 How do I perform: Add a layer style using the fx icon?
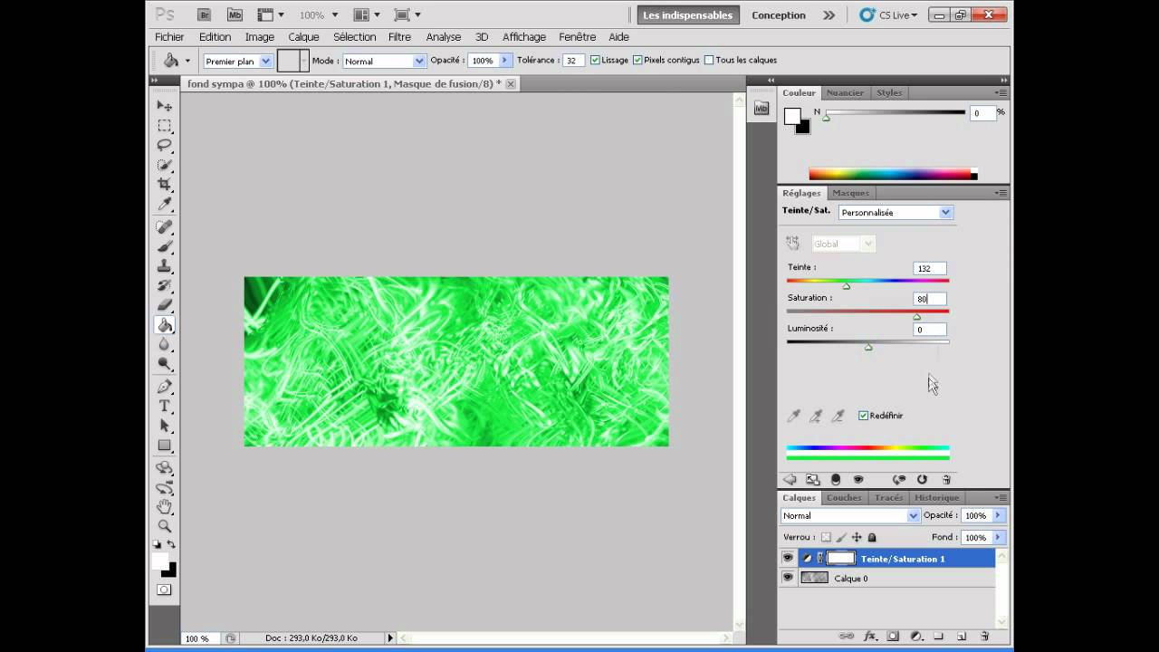[x=870, y=637]
